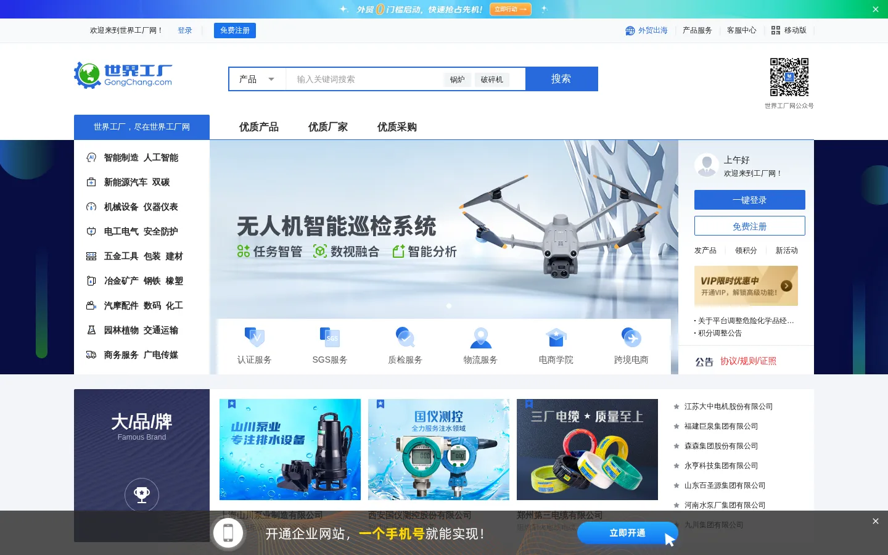
Task: Switch to 优质产品 tab
Action: click(259, 127)
